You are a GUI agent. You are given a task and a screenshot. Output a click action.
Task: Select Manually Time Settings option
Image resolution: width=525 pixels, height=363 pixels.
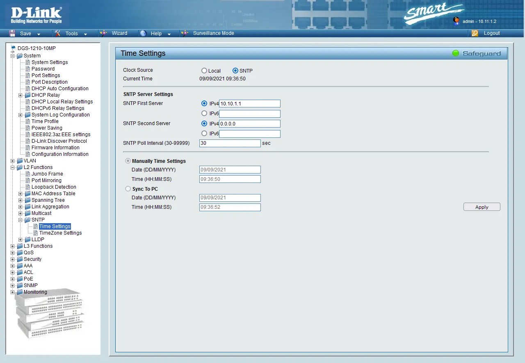[128, 161]
